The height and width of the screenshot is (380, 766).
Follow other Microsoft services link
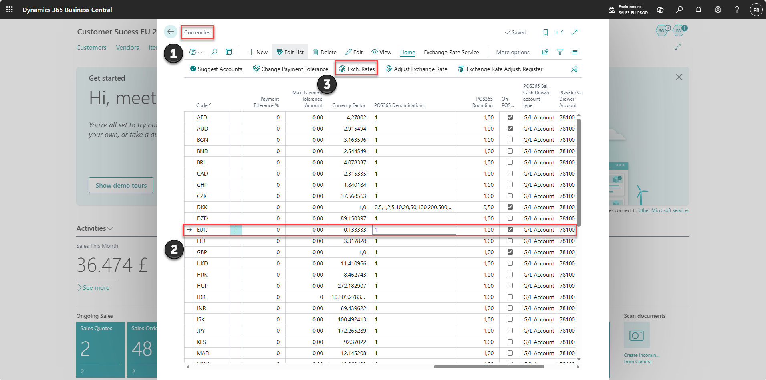click(664, 210)
